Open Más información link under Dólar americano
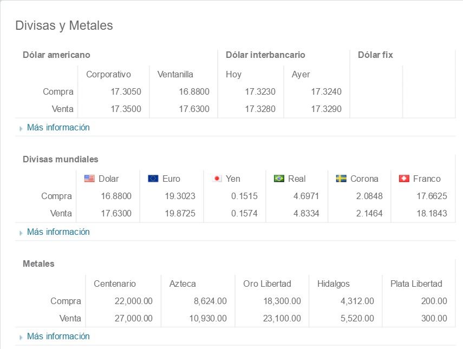Screen dimensions: 463x349 [57, 127]
